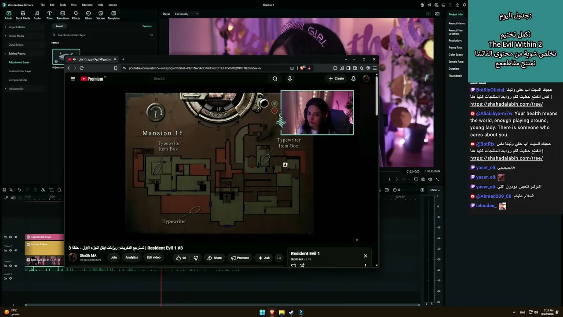Open the Filters library
This screenshot has width=563, height=317.
(x=88, y=15)
